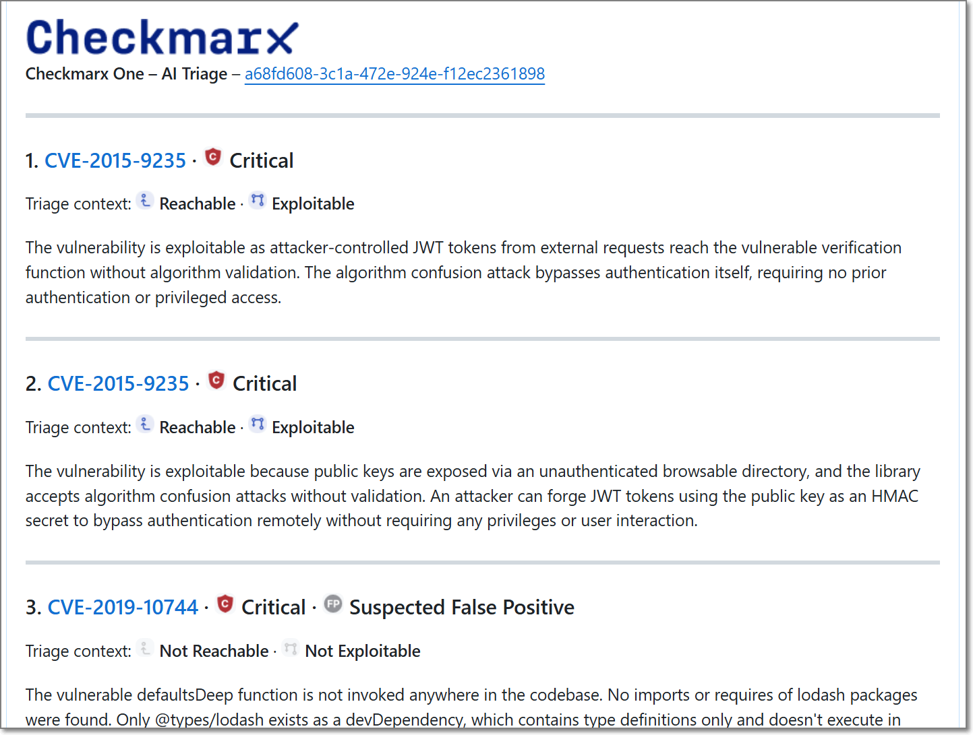The image size is (973, 735).
Task: Click the Not Exploitable icon in finding 3
Action: click(x=291, y=647)
